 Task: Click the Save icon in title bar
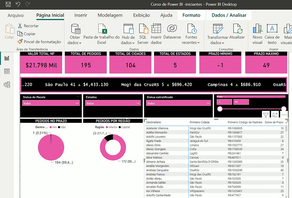(x=8, y=5)
